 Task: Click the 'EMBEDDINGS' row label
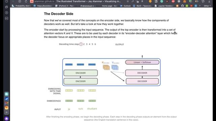(x=54, y=101)
